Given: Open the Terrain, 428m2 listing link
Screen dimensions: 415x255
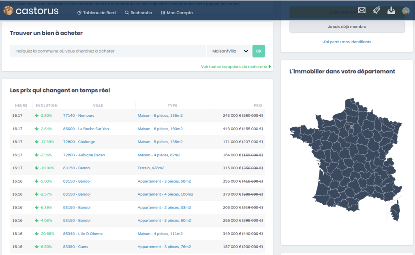Looking at the screenshot, I should pyautogui.click(x=151, y=168).
